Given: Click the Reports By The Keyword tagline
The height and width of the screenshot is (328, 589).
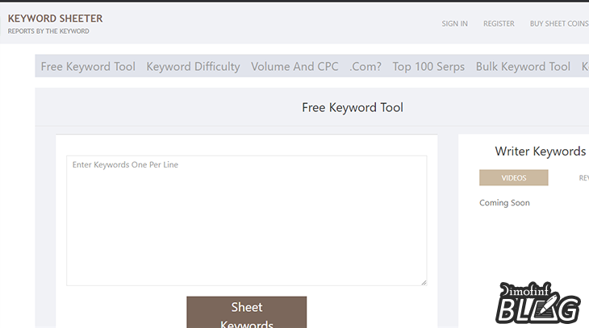Looking at the screenshot, I should tap(48, 31).
